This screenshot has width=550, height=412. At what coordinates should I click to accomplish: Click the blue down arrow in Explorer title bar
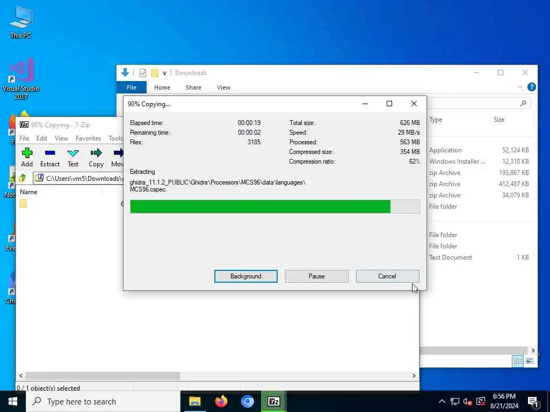point(125,72)
